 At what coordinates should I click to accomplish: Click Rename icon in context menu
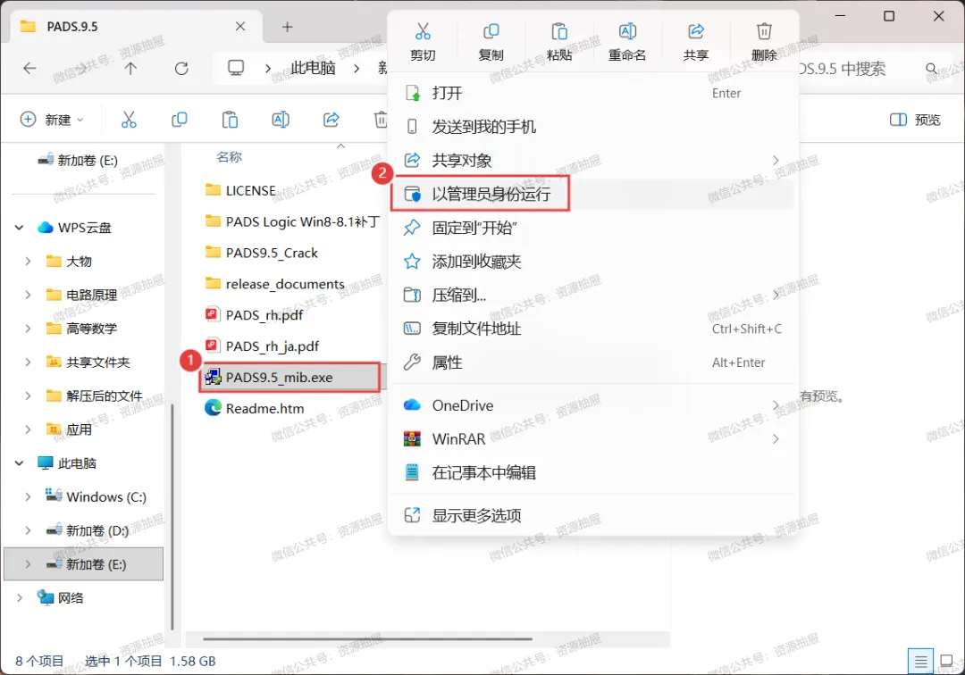click(627, 41)
